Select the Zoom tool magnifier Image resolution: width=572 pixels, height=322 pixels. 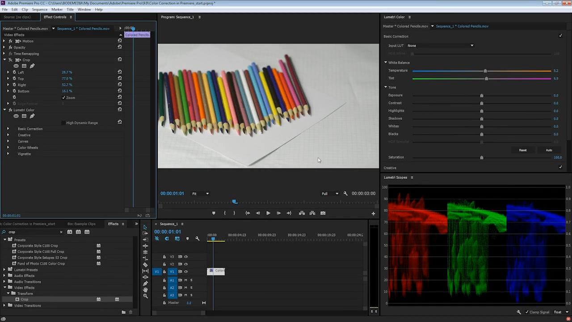click(x=145, y=296)
